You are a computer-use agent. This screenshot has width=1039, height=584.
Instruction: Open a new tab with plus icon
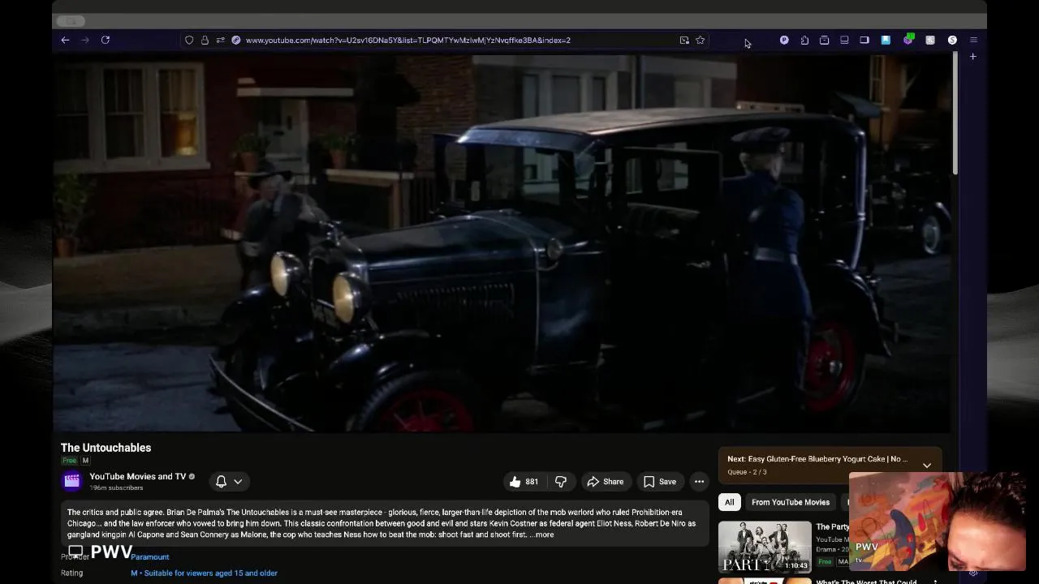(x=973, y=57)
